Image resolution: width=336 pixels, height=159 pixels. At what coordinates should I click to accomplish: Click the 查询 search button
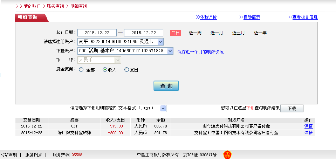166,86
